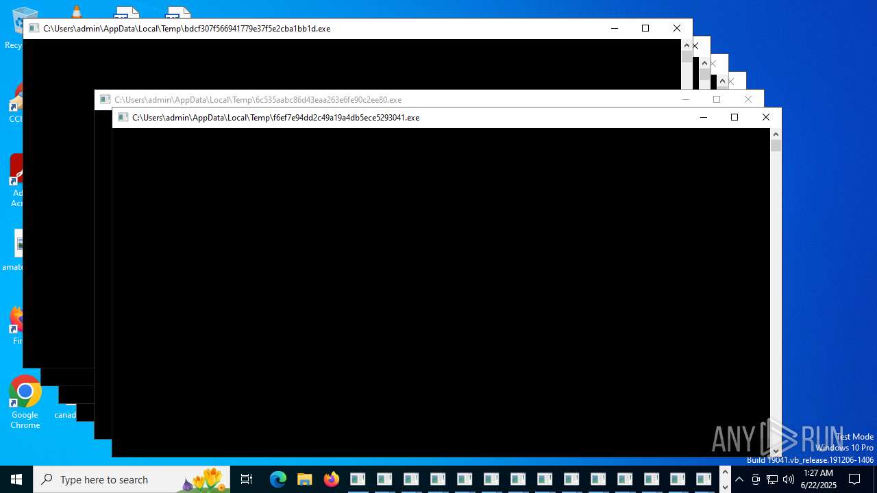Maximize the f6ef7e94dd2c console window
877x493 pixels.
point(734,117)
